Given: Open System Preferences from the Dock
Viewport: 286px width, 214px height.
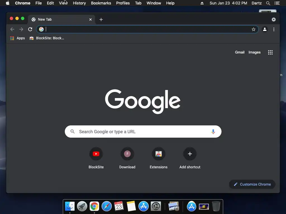Looking at the screenshot, I should pos(156,206).
